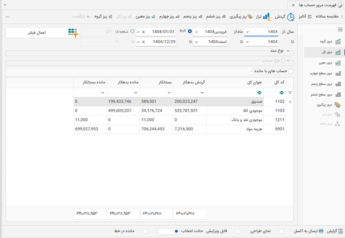Expand the نوع سند section

pos(288,51)
